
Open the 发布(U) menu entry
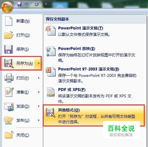[21, 120]
